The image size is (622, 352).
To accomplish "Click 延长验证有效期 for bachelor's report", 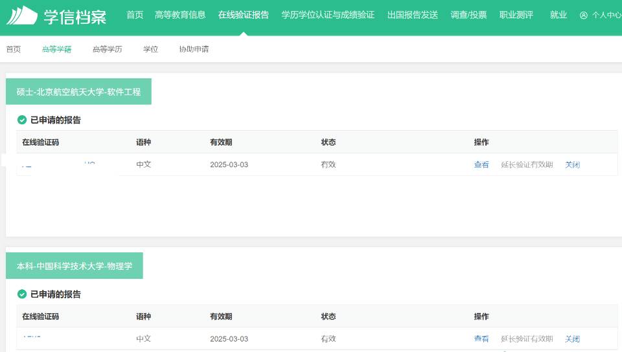I will tap(527, 339).
